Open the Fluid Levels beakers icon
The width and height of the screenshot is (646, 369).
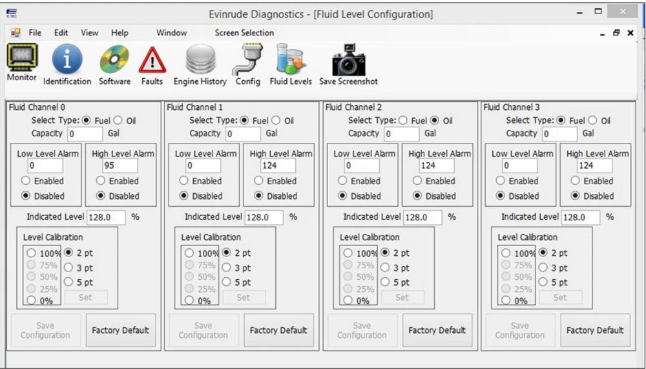[291, 59]
